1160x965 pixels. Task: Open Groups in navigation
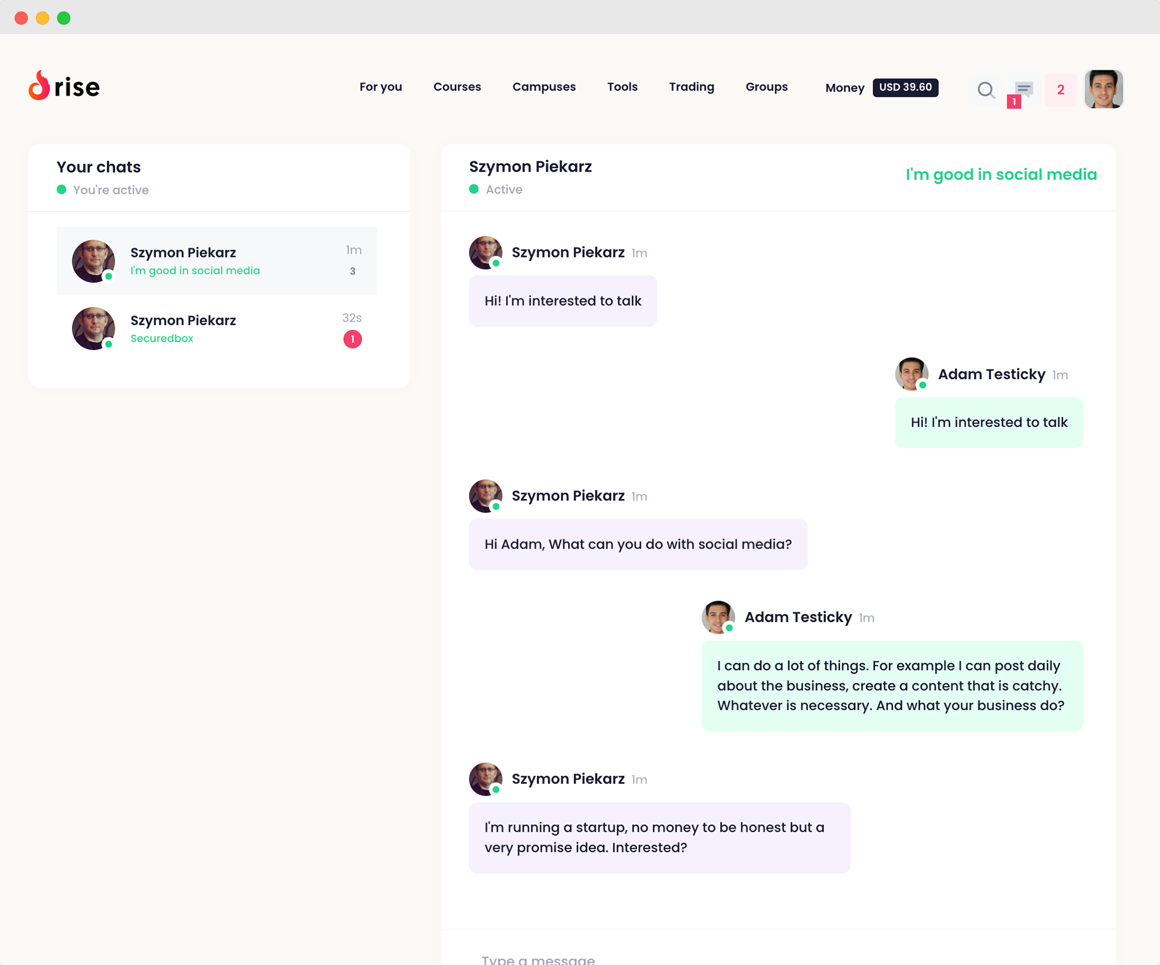pos(766,87)
